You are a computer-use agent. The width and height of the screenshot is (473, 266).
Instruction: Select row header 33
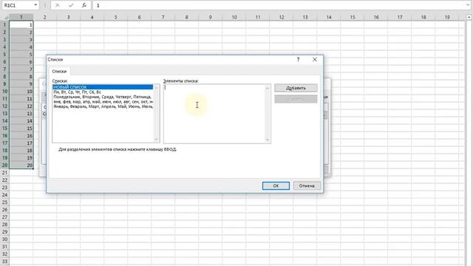coord(4,261)
